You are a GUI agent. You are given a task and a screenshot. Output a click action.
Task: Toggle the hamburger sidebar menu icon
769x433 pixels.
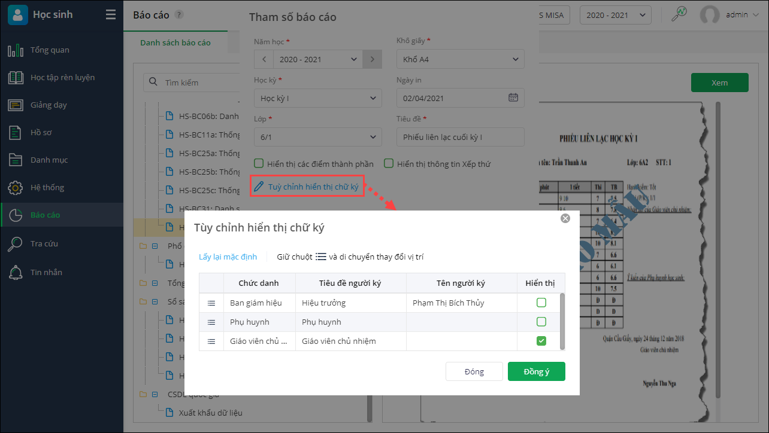pyautogui.click(x=111, y=15)
